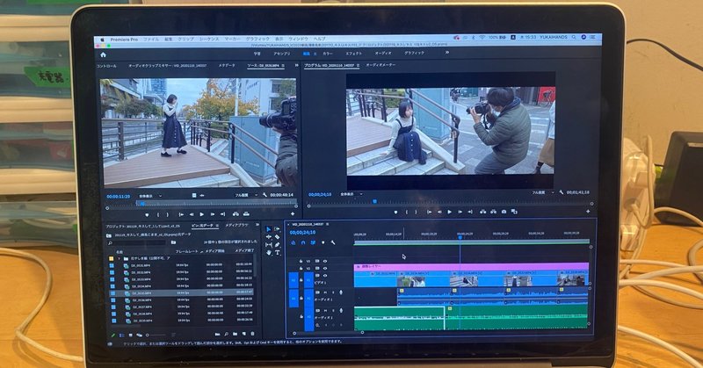Toggle timeline snap magnet icon
This screenshot has height=368, width=703.
303,242
